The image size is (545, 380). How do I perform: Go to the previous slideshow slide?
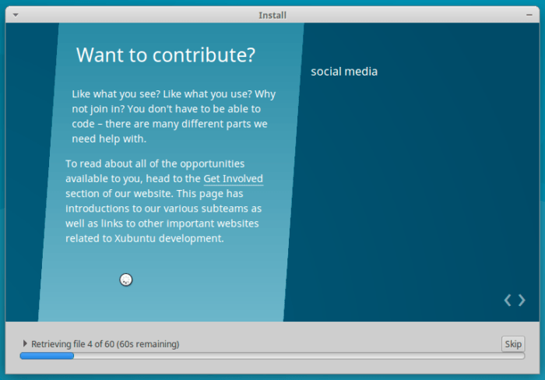tap(508, 300)
